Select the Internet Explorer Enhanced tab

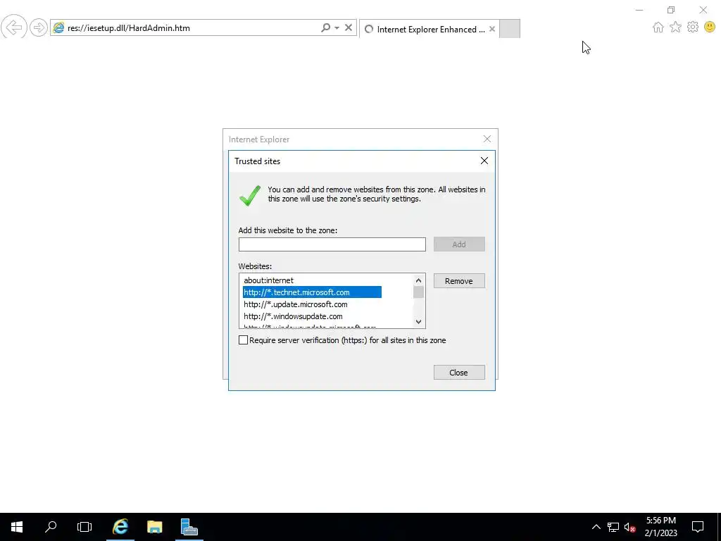(x=425, y=29)
